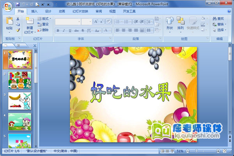
Task: Switch to Slide Sorter view
Action: [x=167, y=151]
